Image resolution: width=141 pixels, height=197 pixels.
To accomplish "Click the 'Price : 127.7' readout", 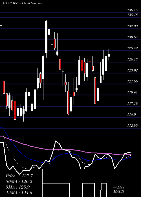I will click(x=19, y=176).
